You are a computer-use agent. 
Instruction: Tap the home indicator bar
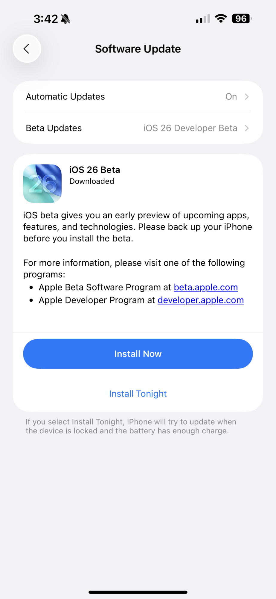point(138,592)
